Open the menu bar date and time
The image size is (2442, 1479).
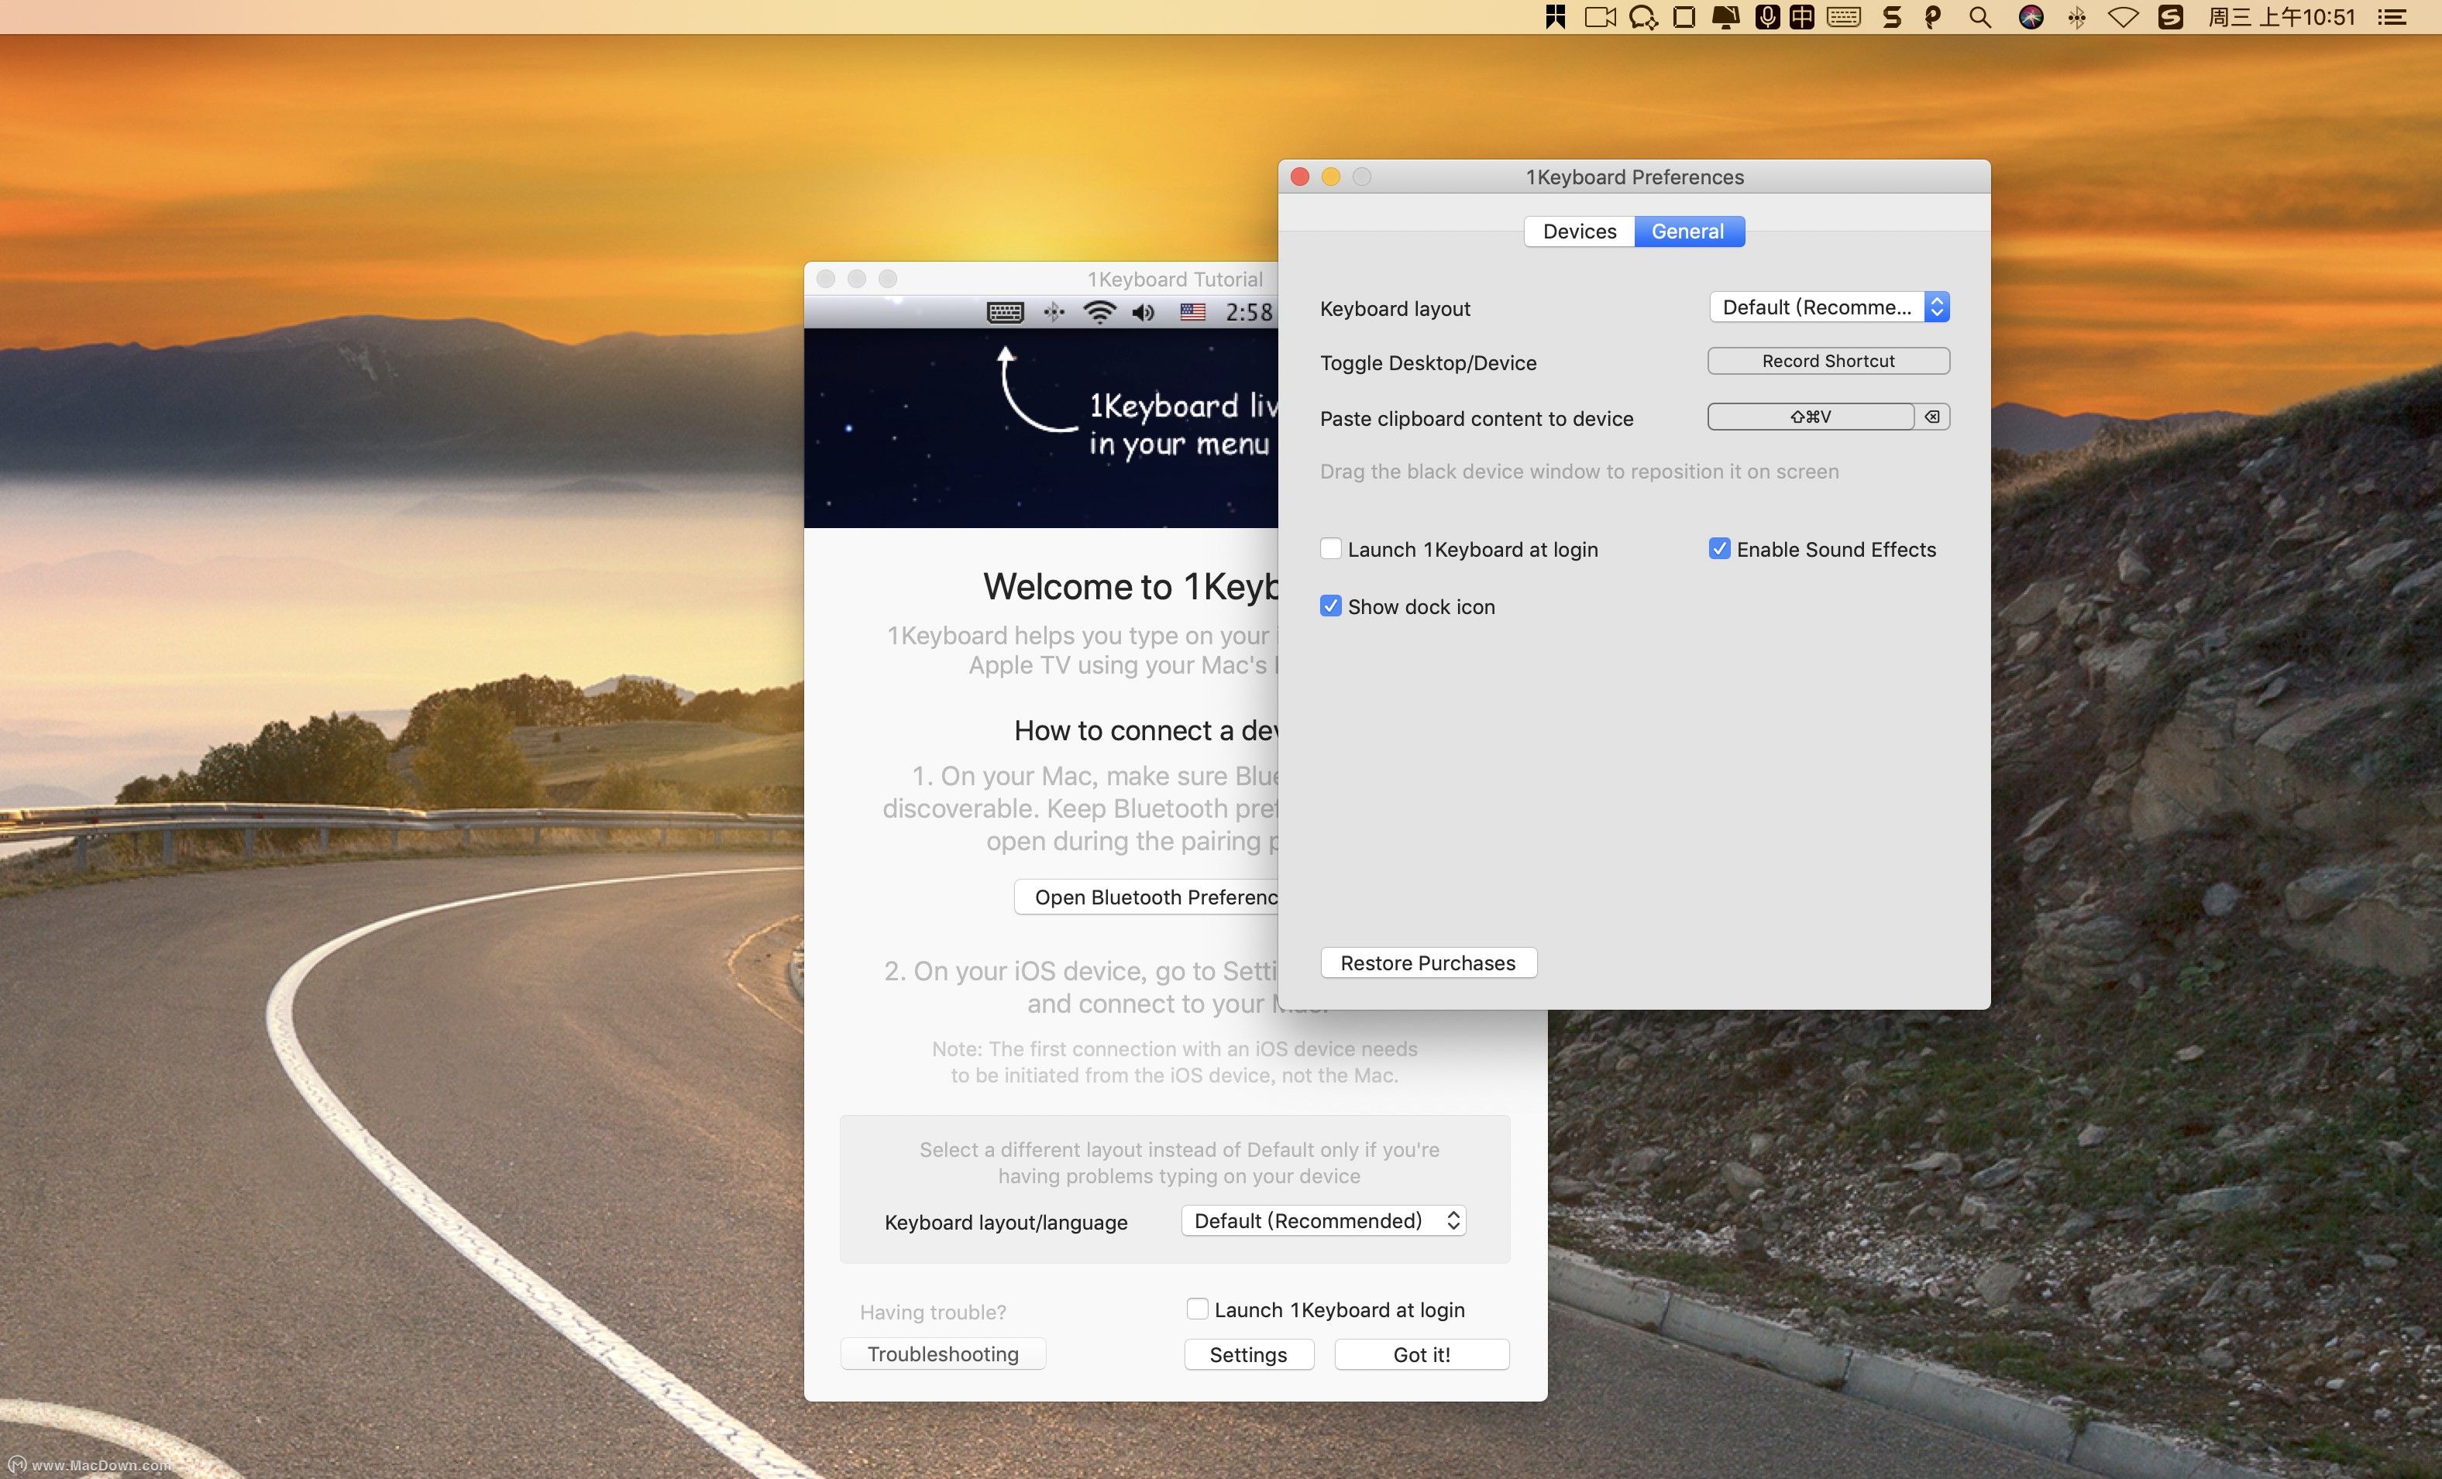click(x=2282, y=17)
